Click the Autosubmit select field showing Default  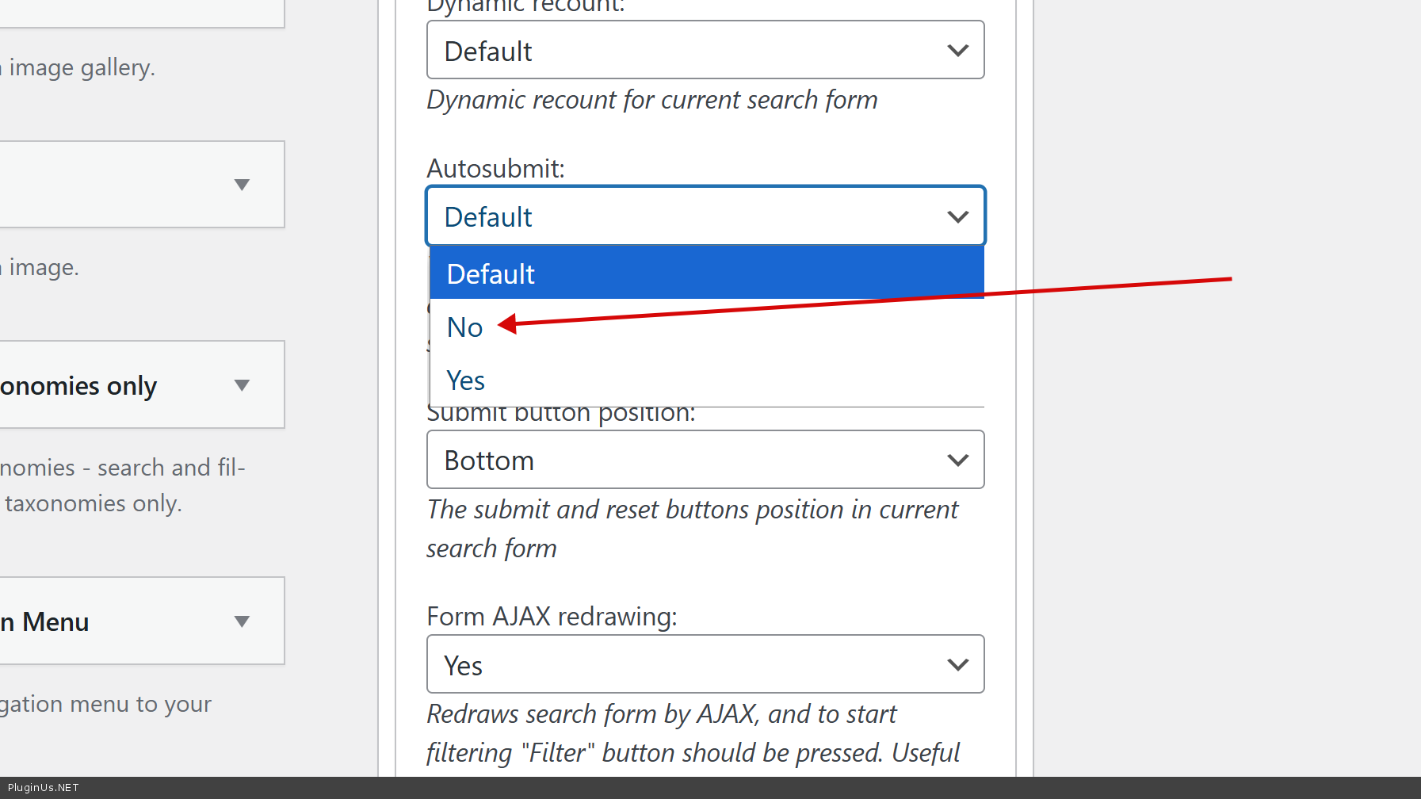coord(689,216)
